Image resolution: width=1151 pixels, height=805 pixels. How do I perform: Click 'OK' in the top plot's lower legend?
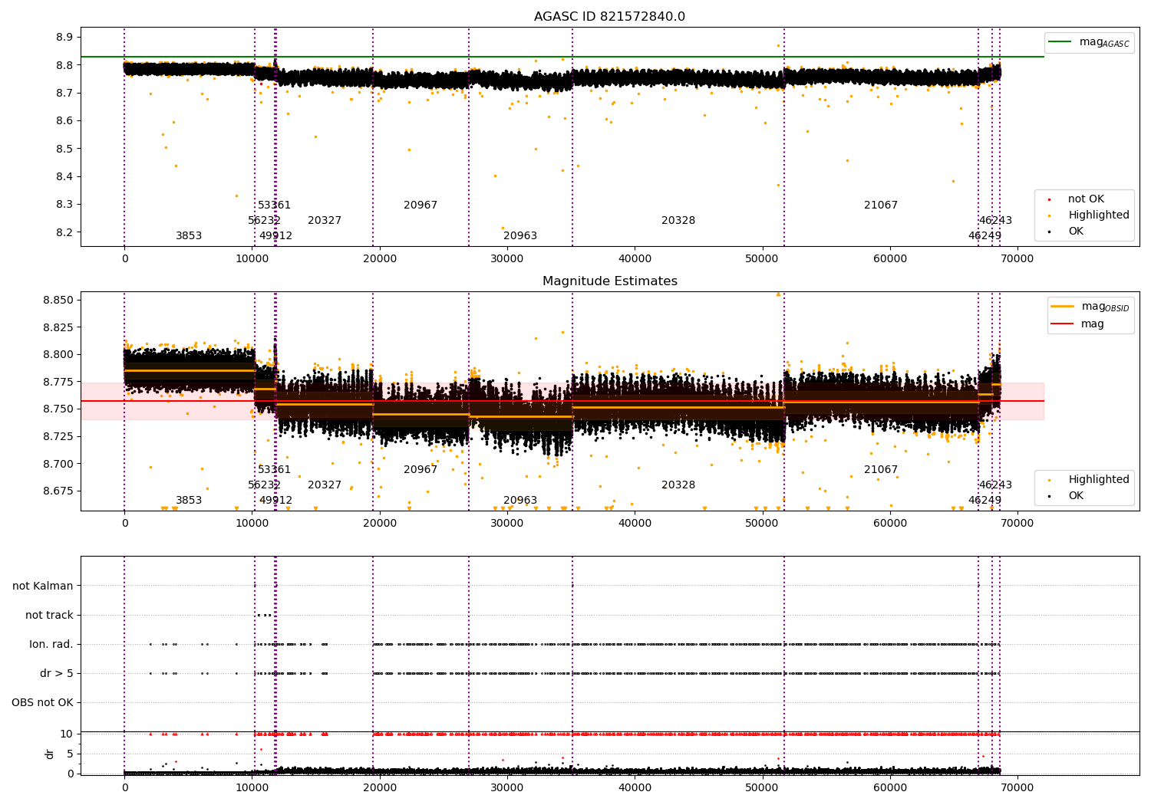[1076, 232]
